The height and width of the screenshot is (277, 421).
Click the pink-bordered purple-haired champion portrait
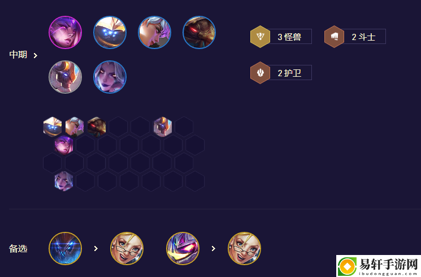pyautogui.click(x=65, y=33)
